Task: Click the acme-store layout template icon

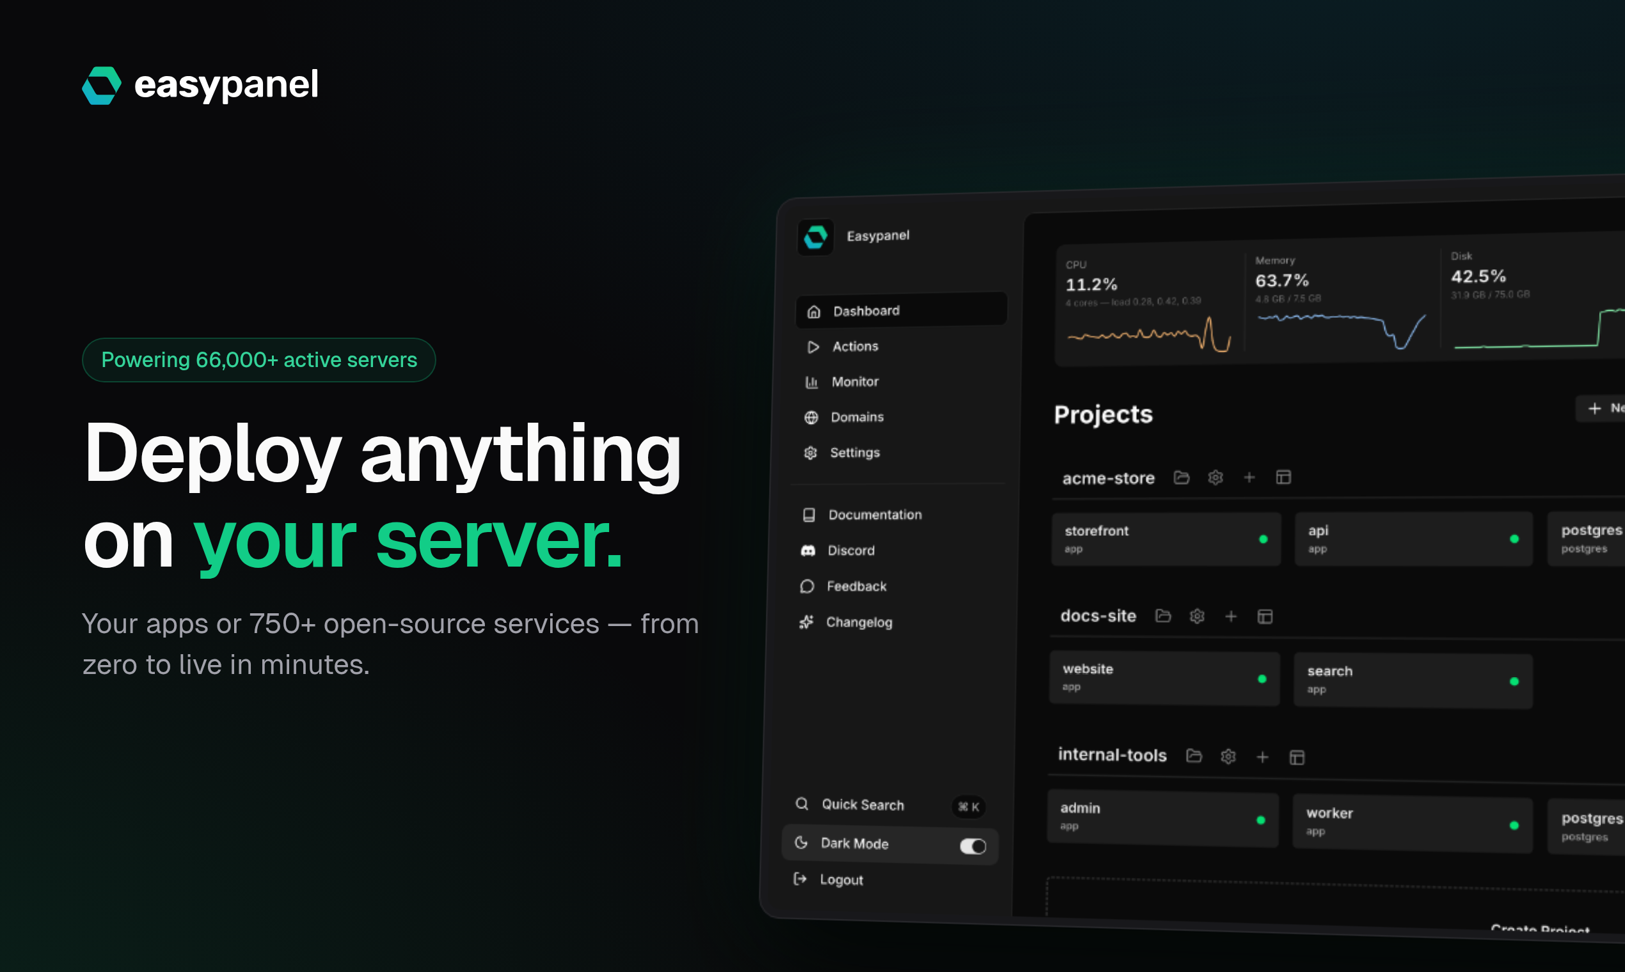Action: (x=1283, y=477)
